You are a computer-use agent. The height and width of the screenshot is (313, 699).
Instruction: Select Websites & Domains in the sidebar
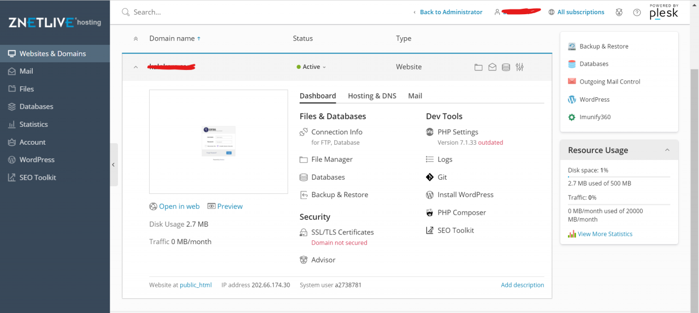(52, 54)
